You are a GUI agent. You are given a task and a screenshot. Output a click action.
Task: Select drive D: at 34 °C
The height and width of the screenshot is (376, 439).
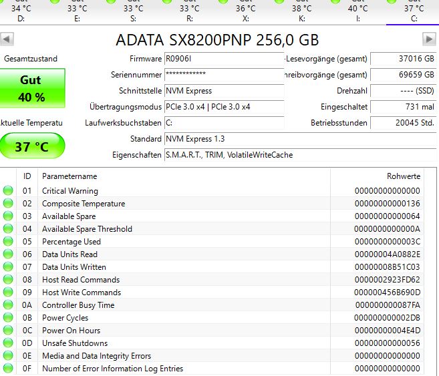click(x=21, y=11)
